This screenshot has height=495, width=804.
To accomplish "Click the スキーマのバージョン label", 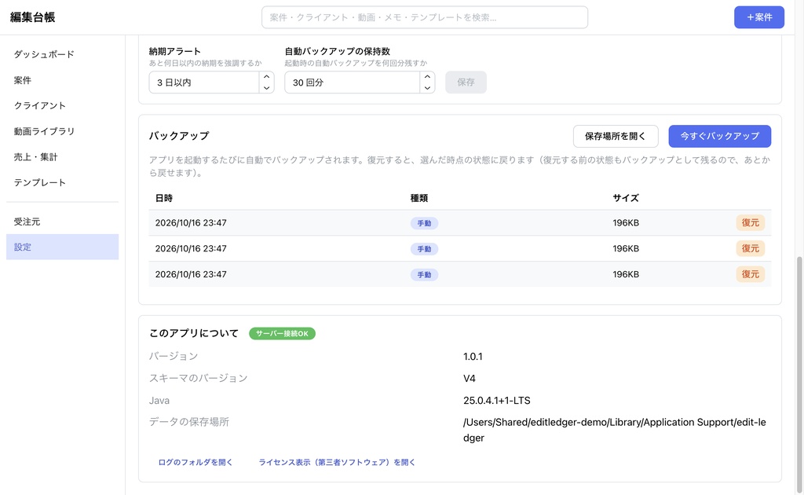I will pyautogui.click(x=199, y=379).
